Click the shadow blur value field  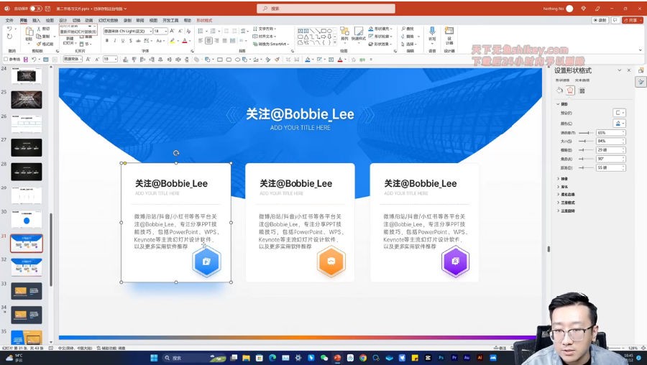coord(610,150)
